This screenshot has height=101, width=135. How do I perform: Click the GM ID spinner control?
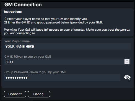127,62
